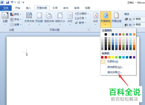The width and height of the screenshot is (145, 105).
Task: Pick the dark red standard color swatch
Action: pyautogui.click(x=102, y=57)
